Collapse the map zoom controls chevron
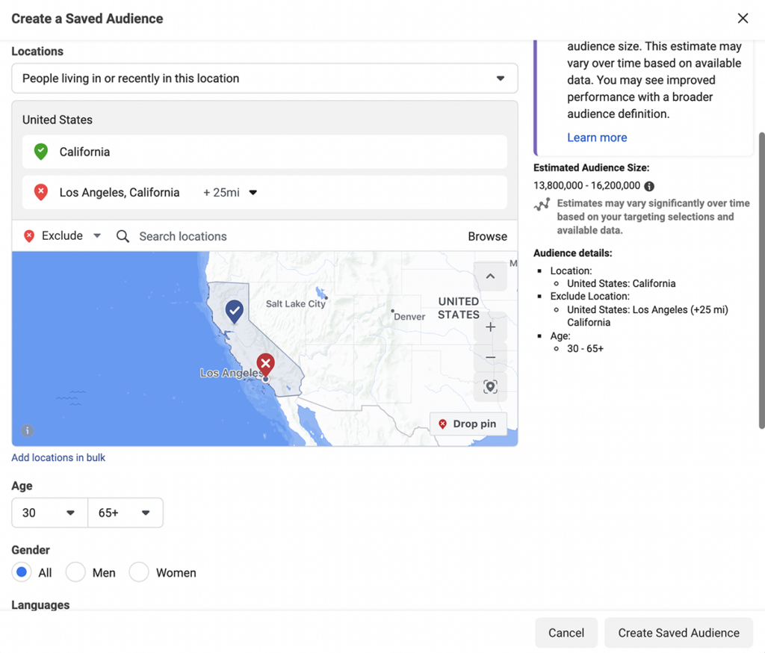 pos(490,276)
